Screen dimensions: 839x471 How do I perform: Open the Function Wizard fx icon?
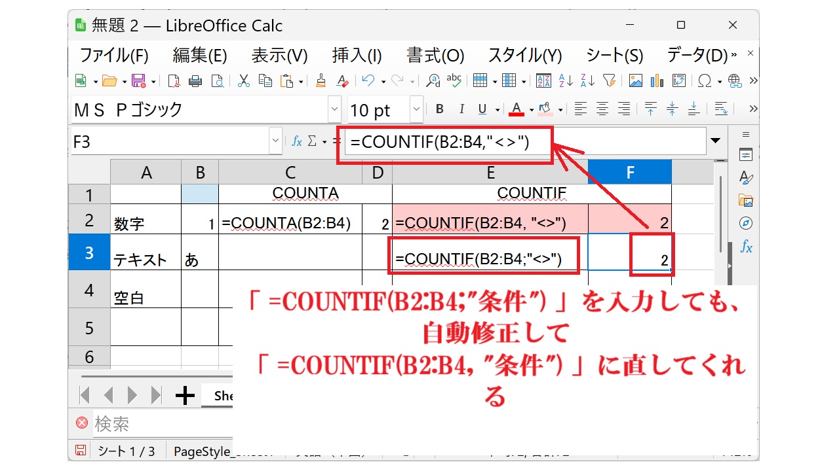point(297,141)
